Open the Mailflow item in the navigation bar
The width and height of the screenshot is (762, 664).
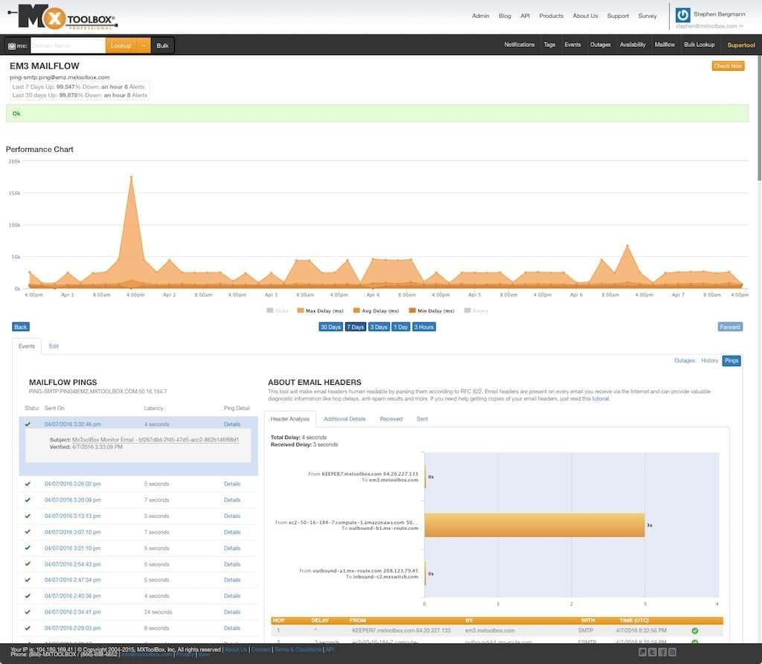(665, 45)
